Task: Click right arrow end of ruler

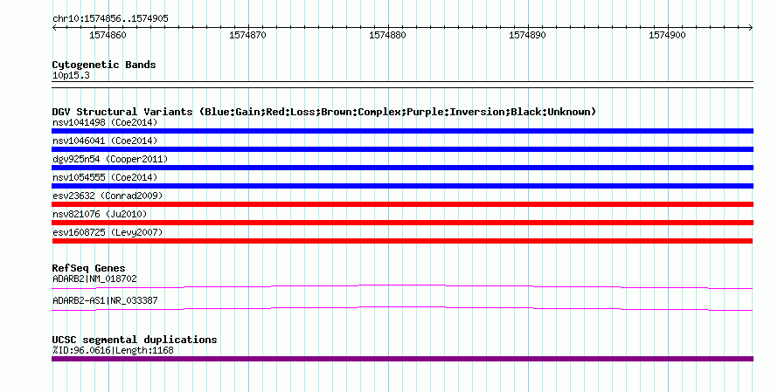Action: pos(751,28)
